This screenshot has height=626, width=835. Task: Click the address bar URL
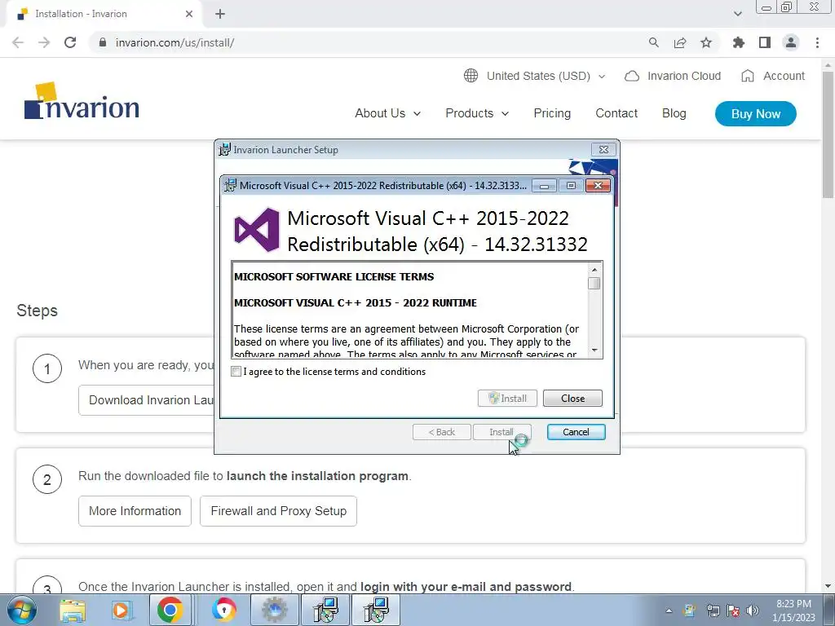click(175, 42)
